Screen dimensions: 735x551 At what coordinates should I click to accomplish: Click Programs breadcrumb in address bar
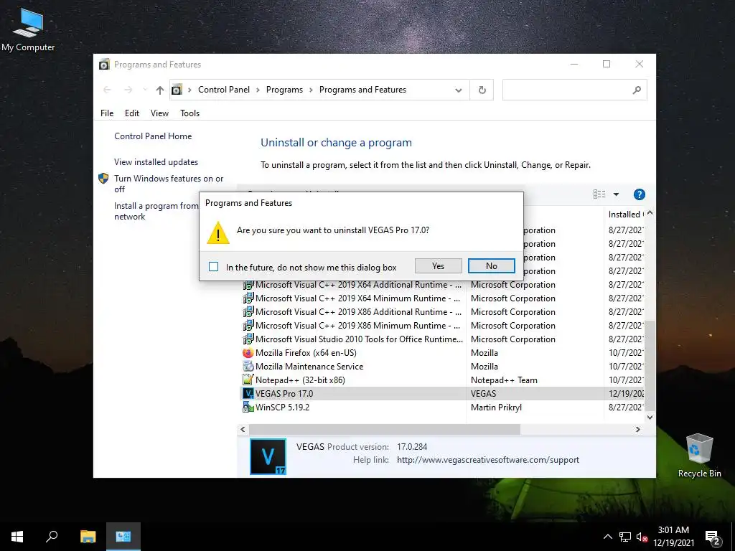(284, 90)
